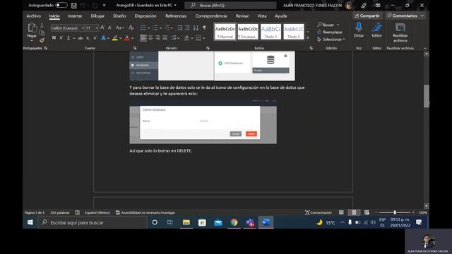Show paragraph marks pilcrow
This screenshot has height=254, width=452.
tap(204, 28)
